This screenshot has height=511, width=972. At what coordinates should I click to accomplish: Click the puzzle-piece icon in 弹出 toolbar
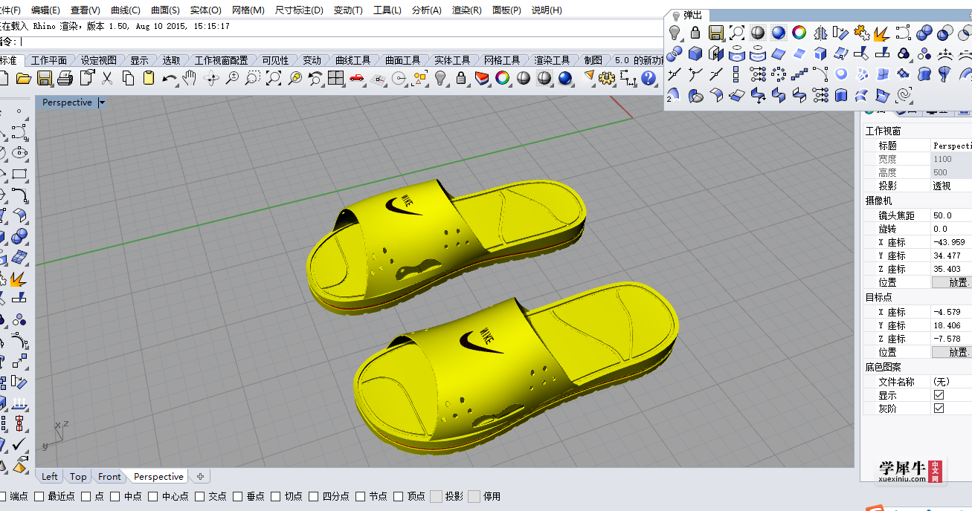pos(862,33)
